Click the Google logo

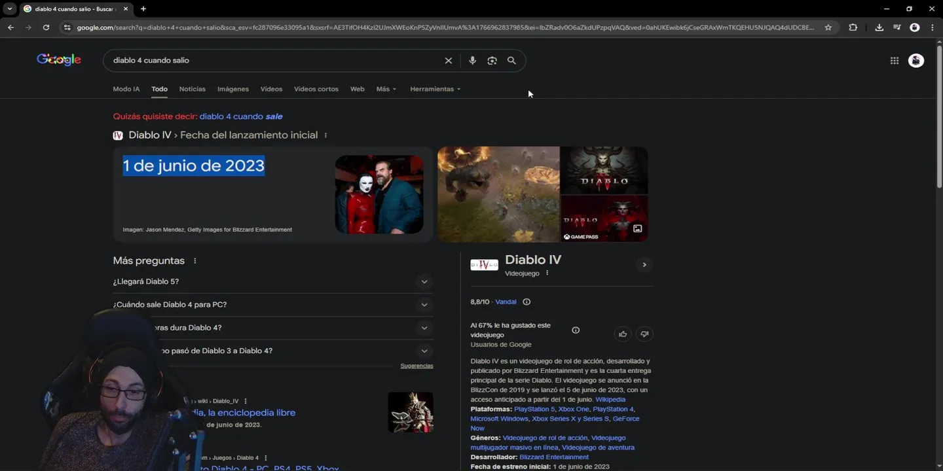(59, 60)
